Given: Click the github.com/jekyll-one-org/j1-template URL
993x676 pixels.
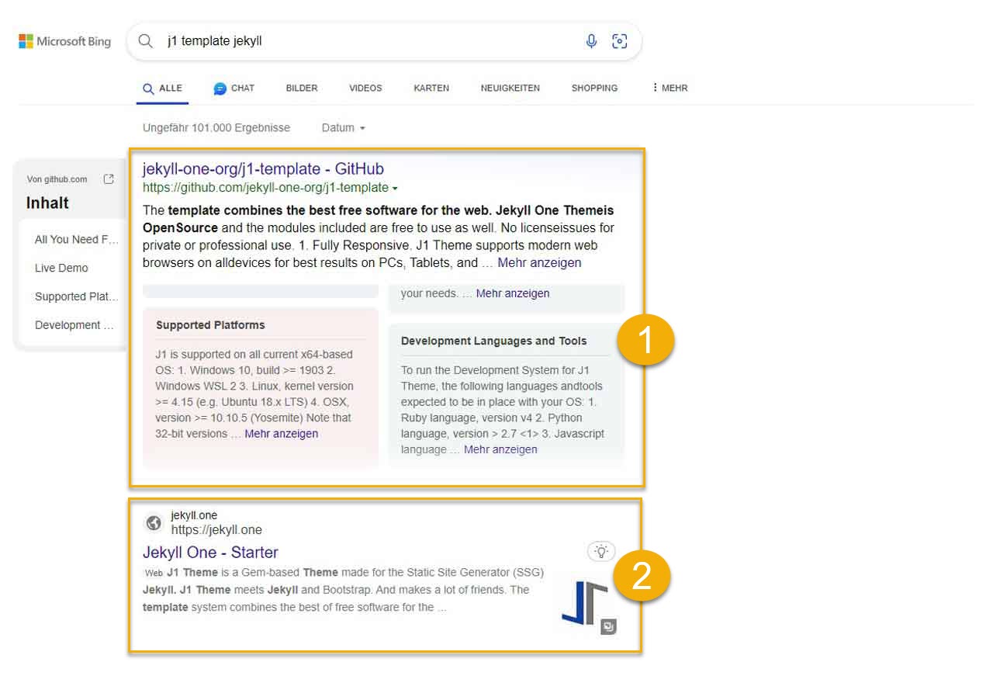Looking at the screenshot, I should (x=265, y=188).
